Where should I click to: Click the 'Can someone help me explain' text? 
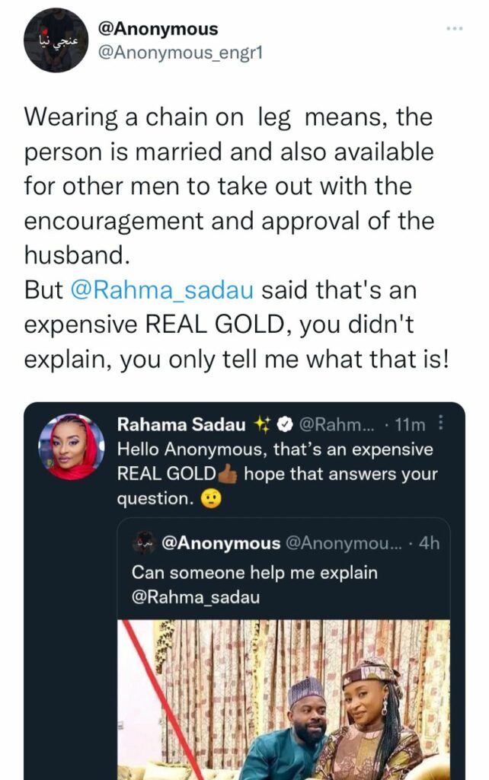(254, 572)
